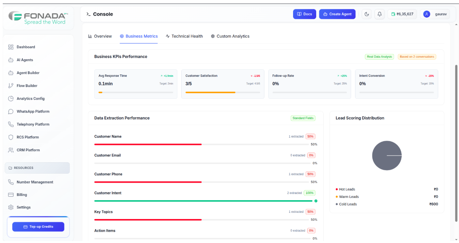
Task: Click the Customer Phone 50% badge
Action: click(x=310, y=174)
